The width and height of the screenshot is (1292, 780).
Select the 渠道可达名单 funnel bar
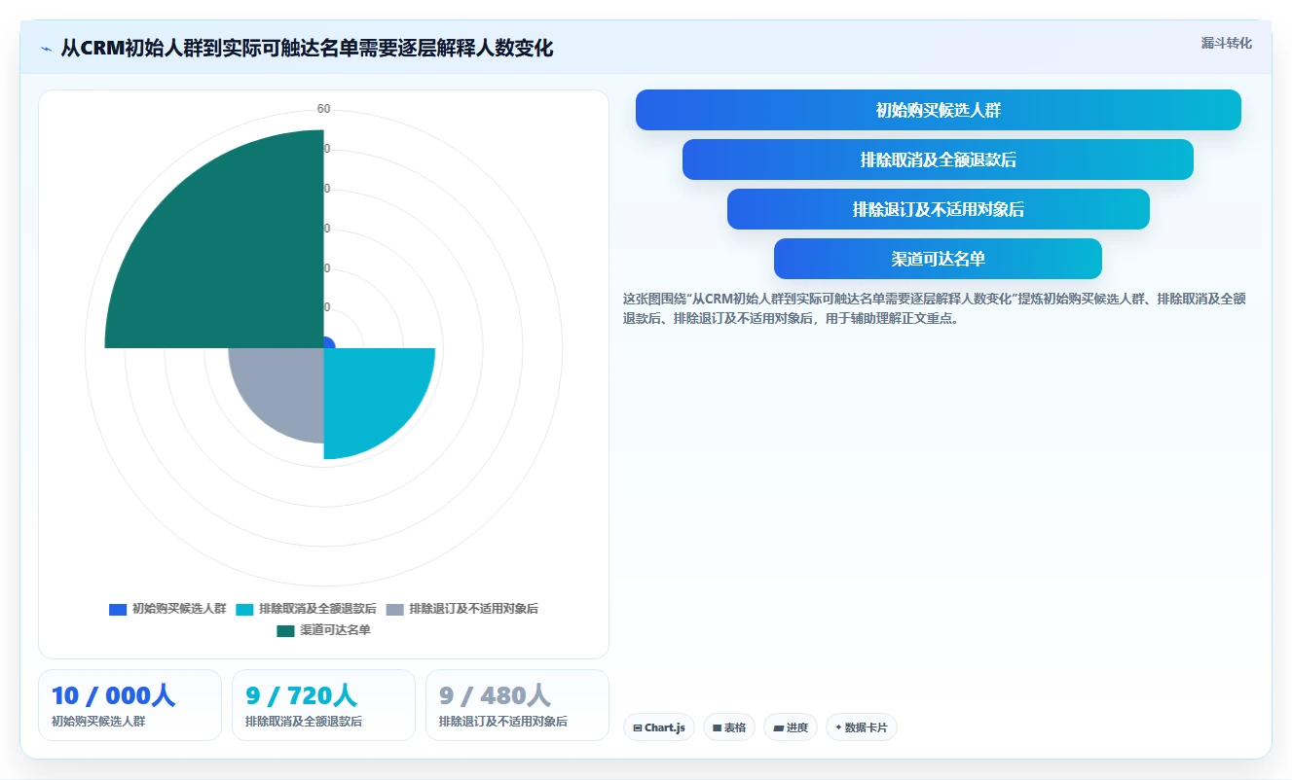[938, 259]
